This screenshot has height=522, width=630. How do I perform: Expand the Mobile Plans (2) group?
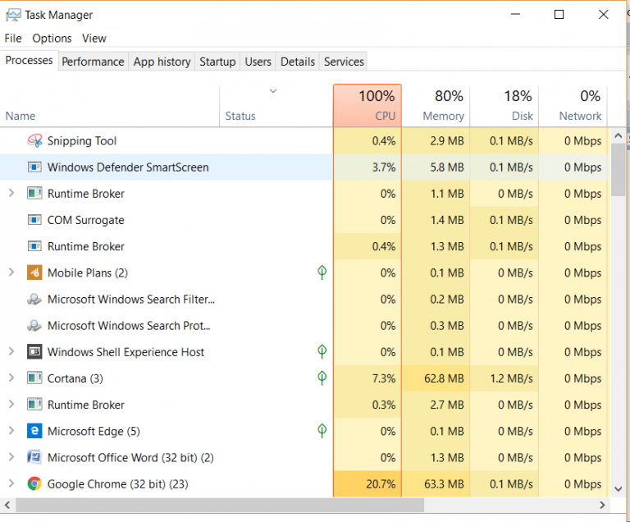tap(11, 272)
